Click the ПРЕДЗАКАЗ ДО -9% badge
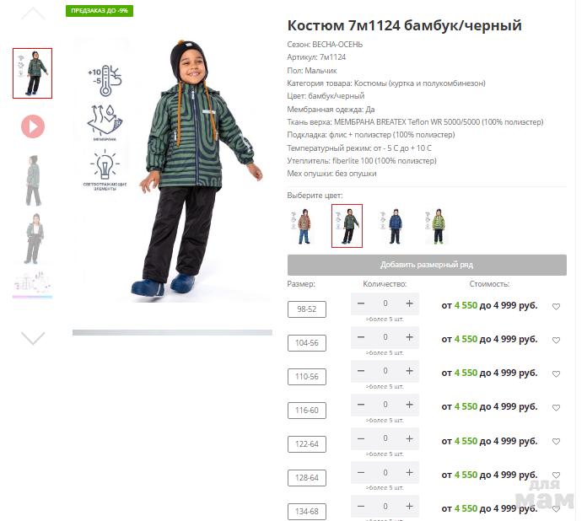The image size is (587, 521). click(x=100, y=11)
